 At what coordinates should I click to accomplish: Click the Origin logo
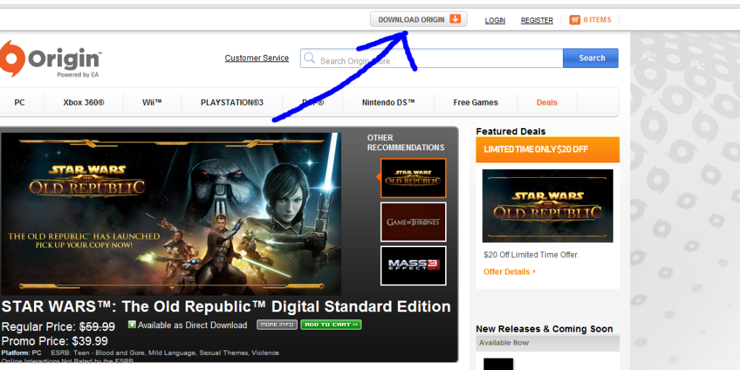[x=50, y=59]
